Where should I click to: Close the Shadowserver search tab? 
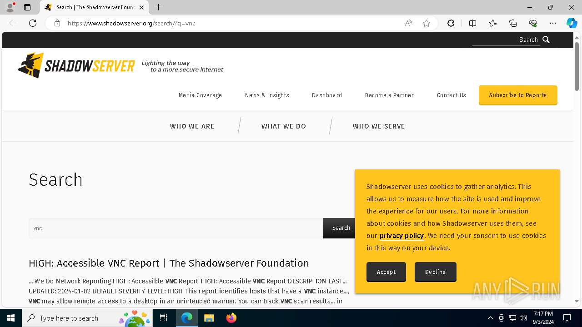point(141,7)
